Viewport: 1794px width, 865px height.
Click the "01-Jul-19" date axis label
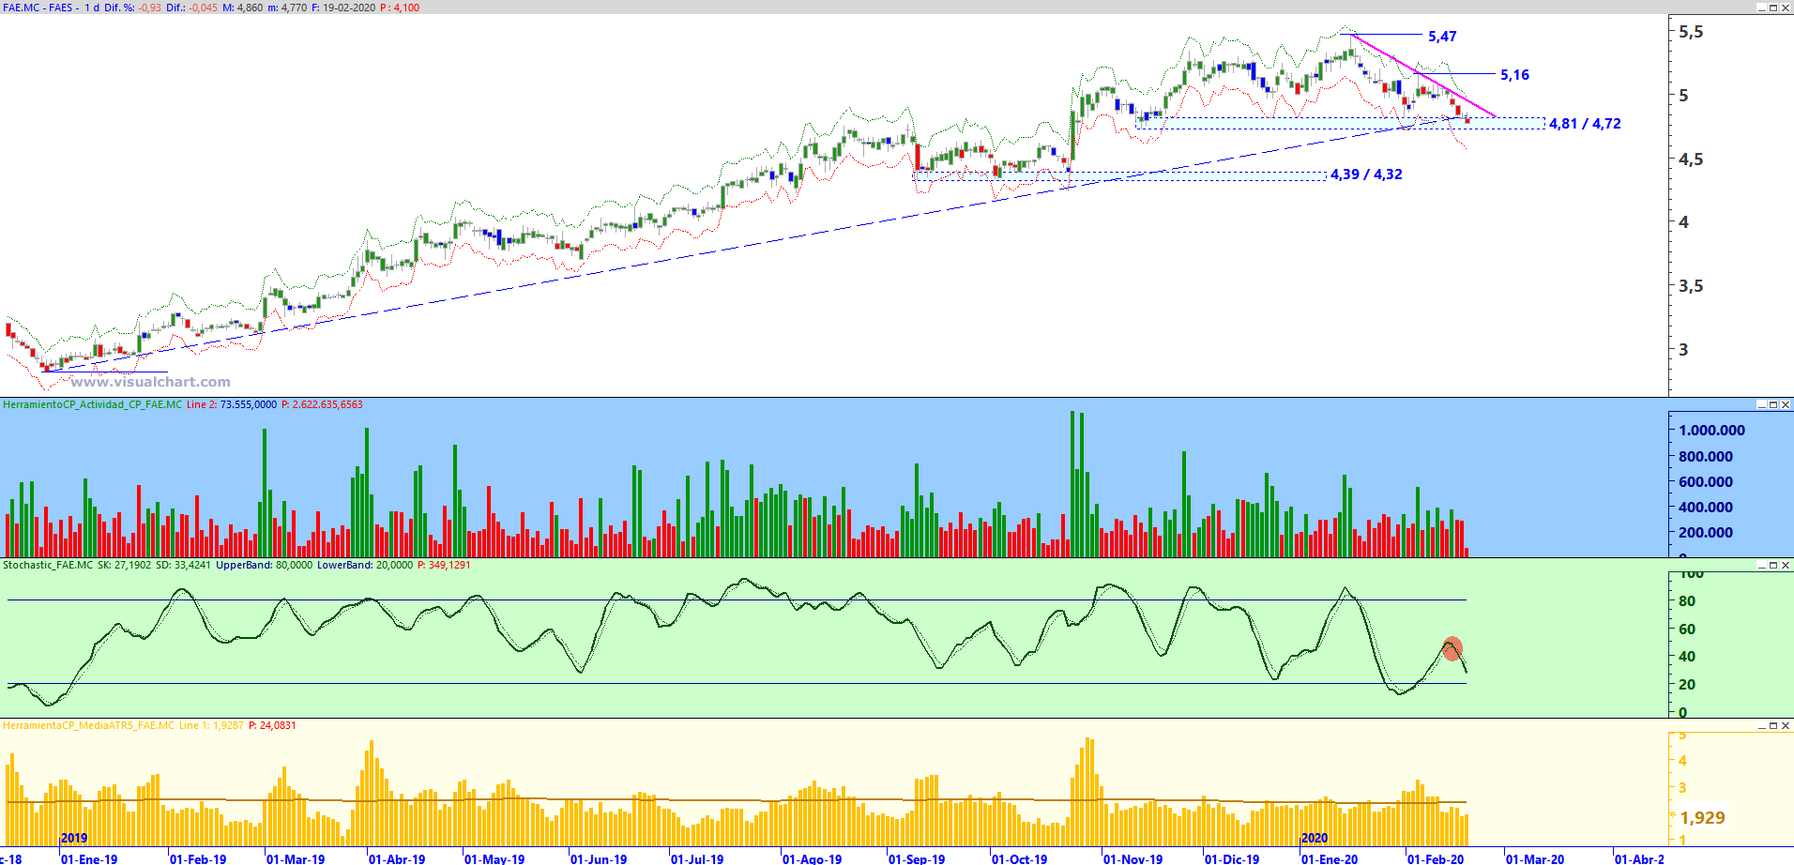[697, 858]
